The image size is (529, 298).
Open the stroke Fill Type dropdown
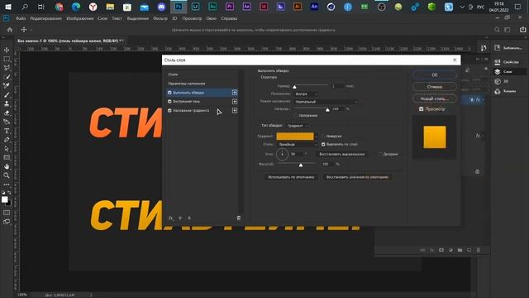click(x=297, y=126)
